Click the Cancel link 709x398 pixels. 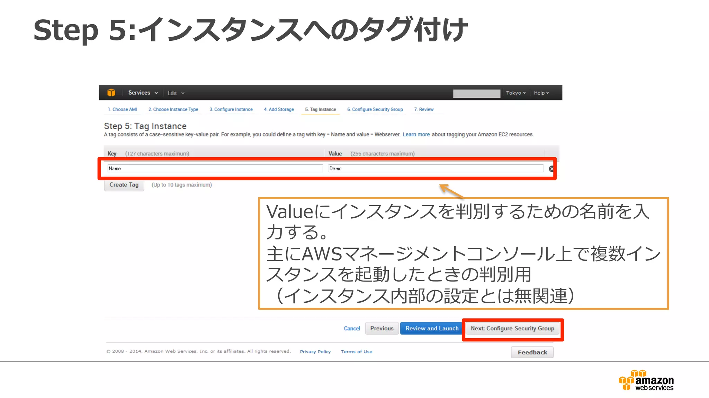352,329
